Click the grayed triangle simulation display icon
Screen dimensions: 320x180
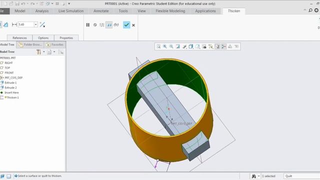pos(230,46)
